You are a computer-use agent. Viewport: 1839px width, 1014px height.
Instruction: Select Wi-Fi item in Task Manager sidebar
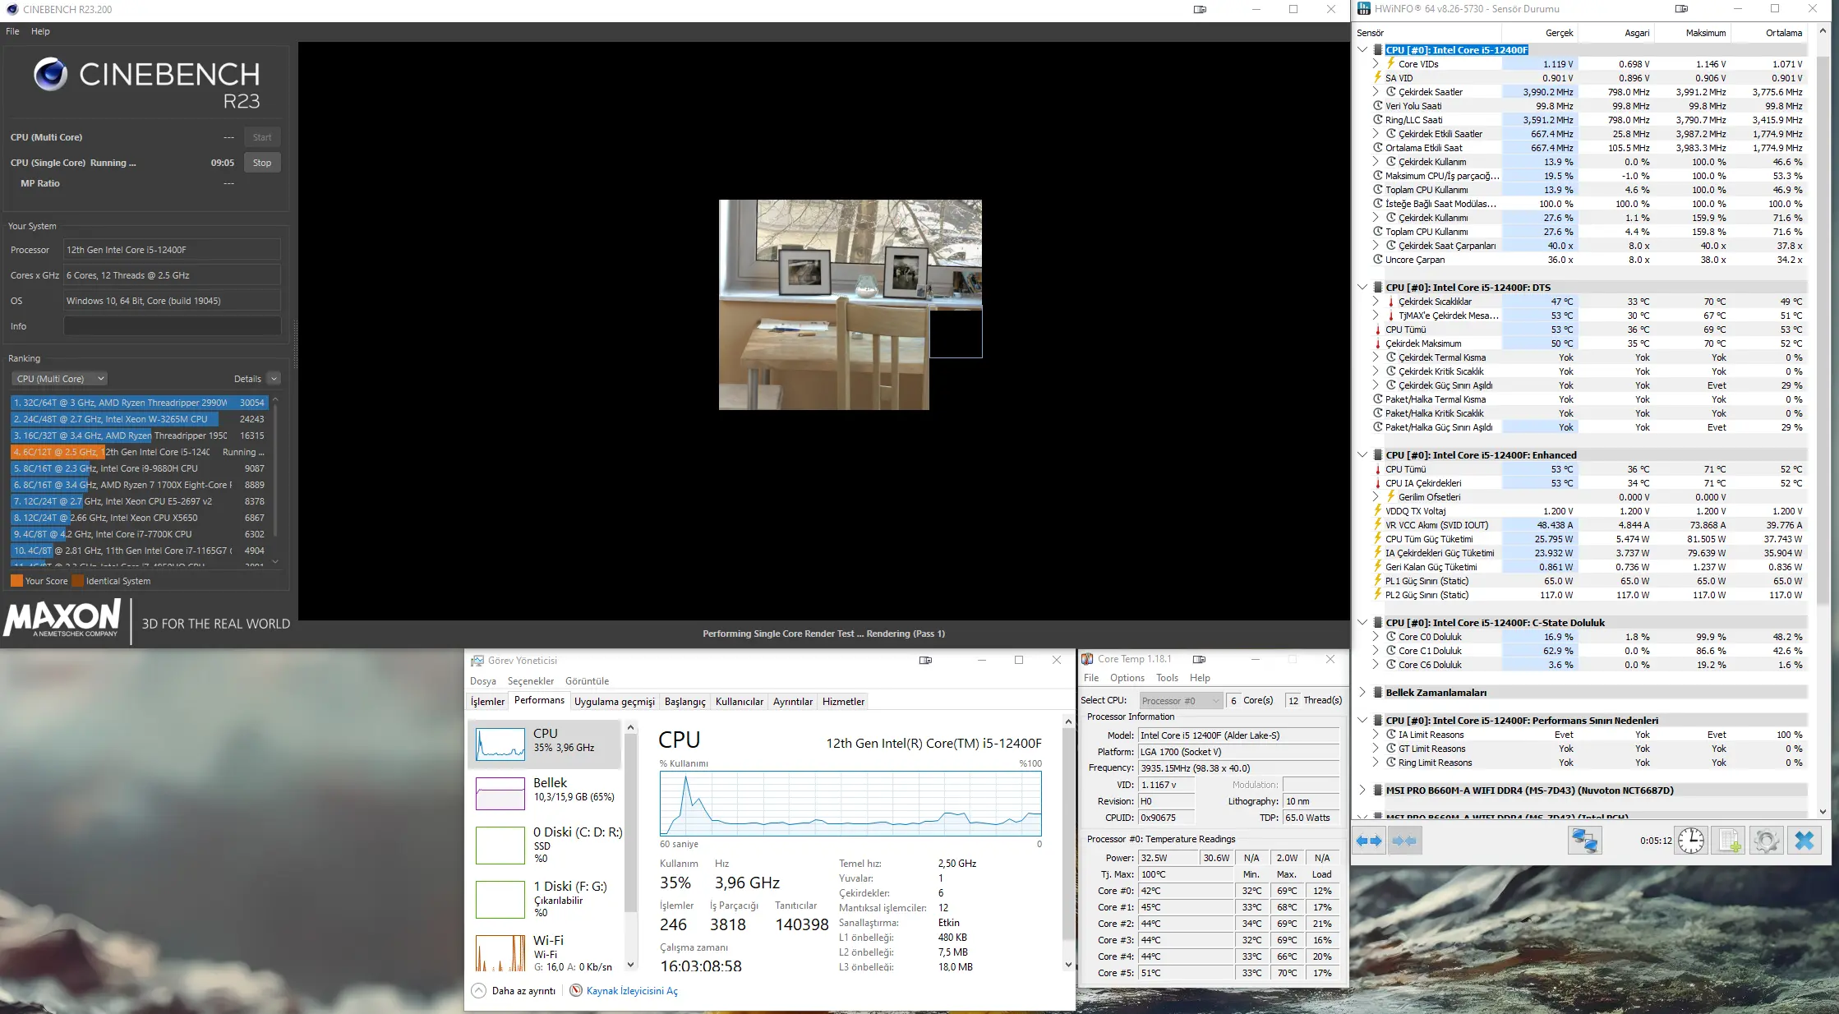pyautogui.click(x=545, y=953)
